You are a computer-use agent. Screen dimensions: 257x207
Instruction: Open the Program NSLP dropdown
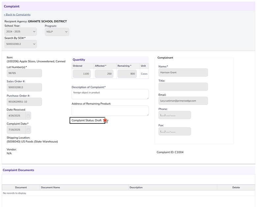[57, 32]
